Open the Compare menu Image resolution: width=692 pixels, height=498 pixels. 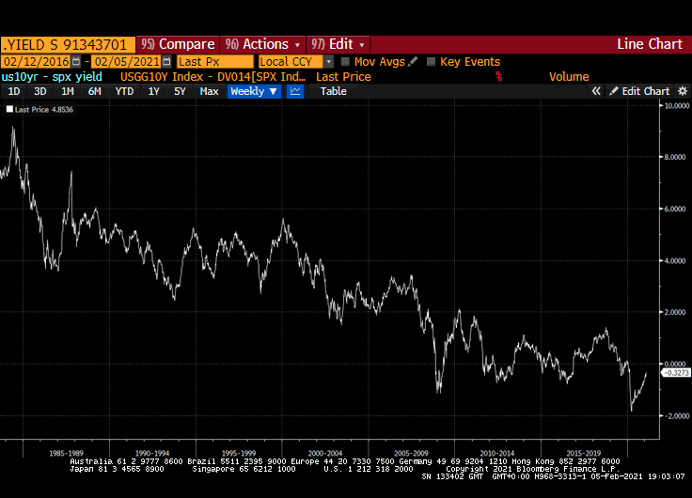click(x=178, y=44)
